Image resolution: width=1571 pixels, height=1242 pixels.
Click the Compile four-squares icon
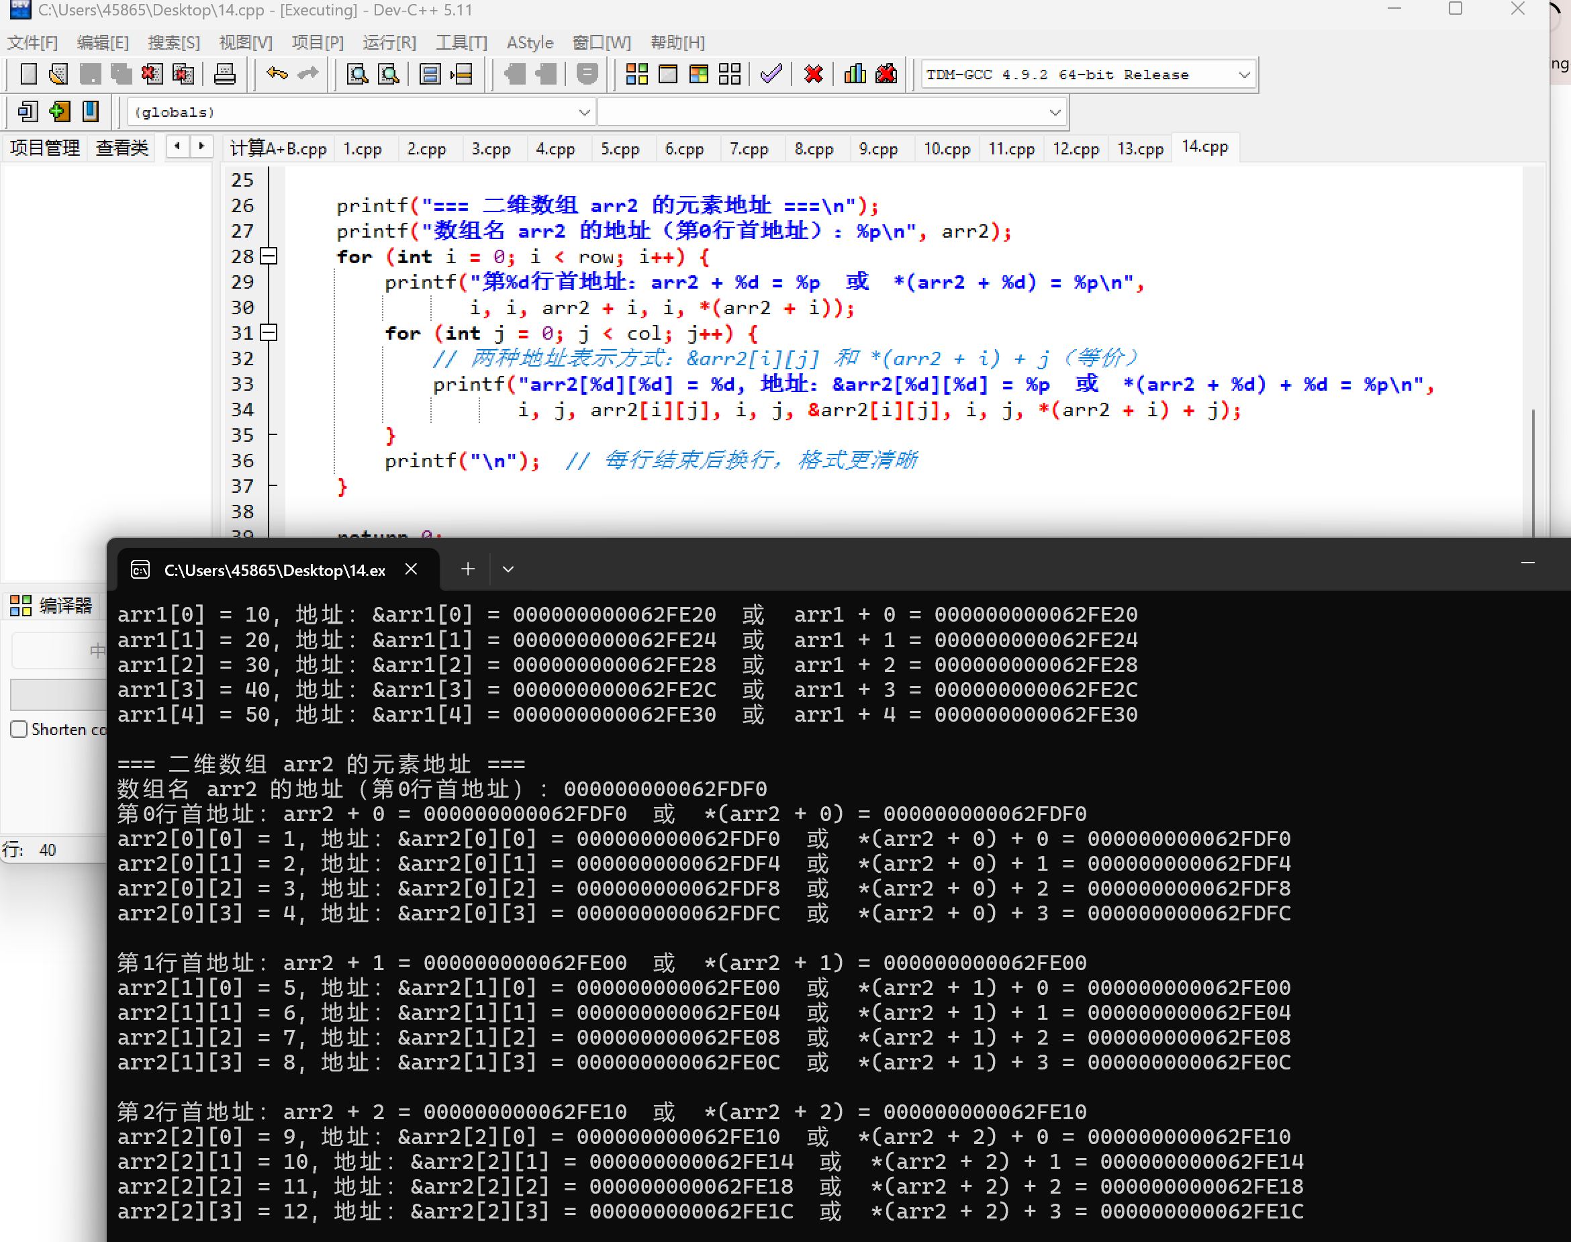637,74
